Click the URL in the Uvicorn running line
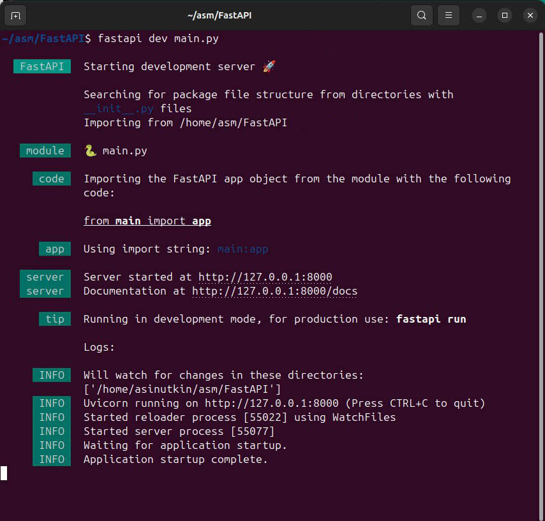 (x=271, y=403)
